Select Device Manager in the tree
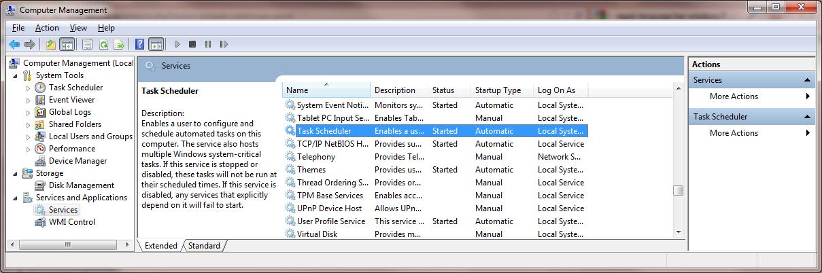Image resolution: width=822 pixels, height=273 pixels. coord(78,161)
